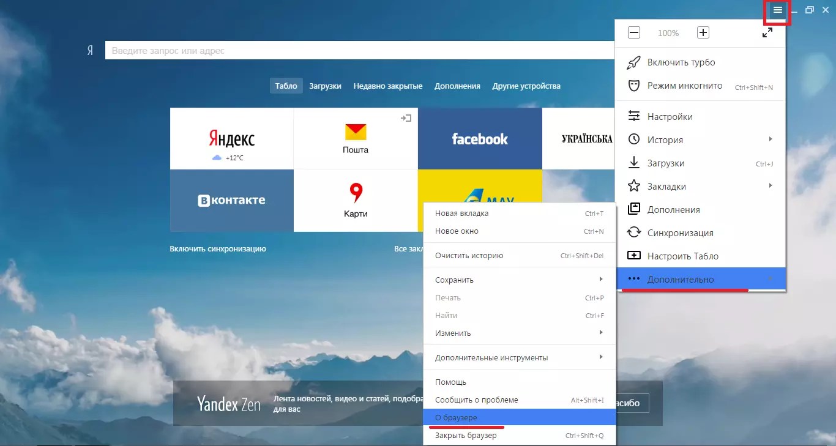Viewport: 836px width, 446px height.
Task: Open Загрузки downloads from the menu
Action: click(665, 163)
